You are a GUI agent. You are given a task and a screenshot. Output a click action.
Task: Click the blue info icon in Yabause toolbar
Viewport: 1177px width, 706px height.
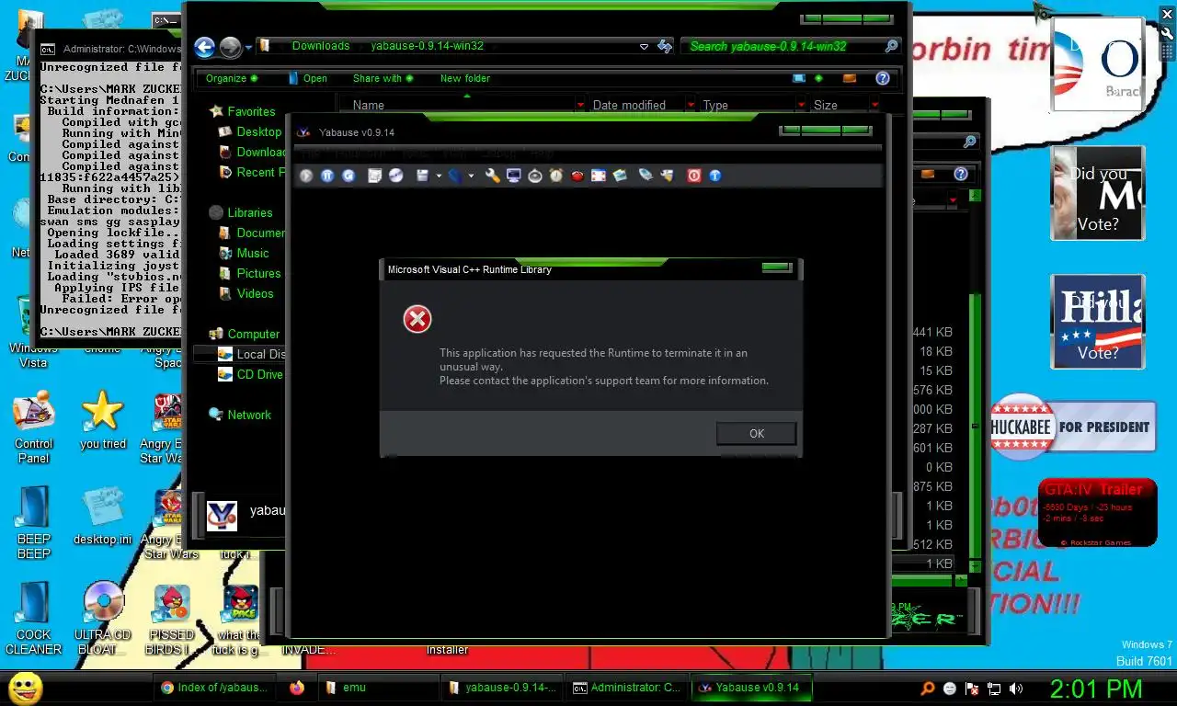(x=715, y=176)
